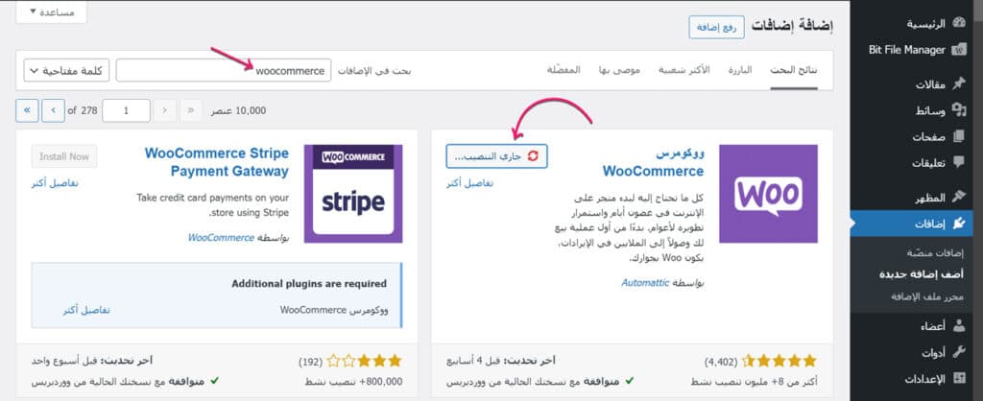Click the Plugins (إضافات) plug icon
Viewport: 983px width, 401px height.
[959, 224]
